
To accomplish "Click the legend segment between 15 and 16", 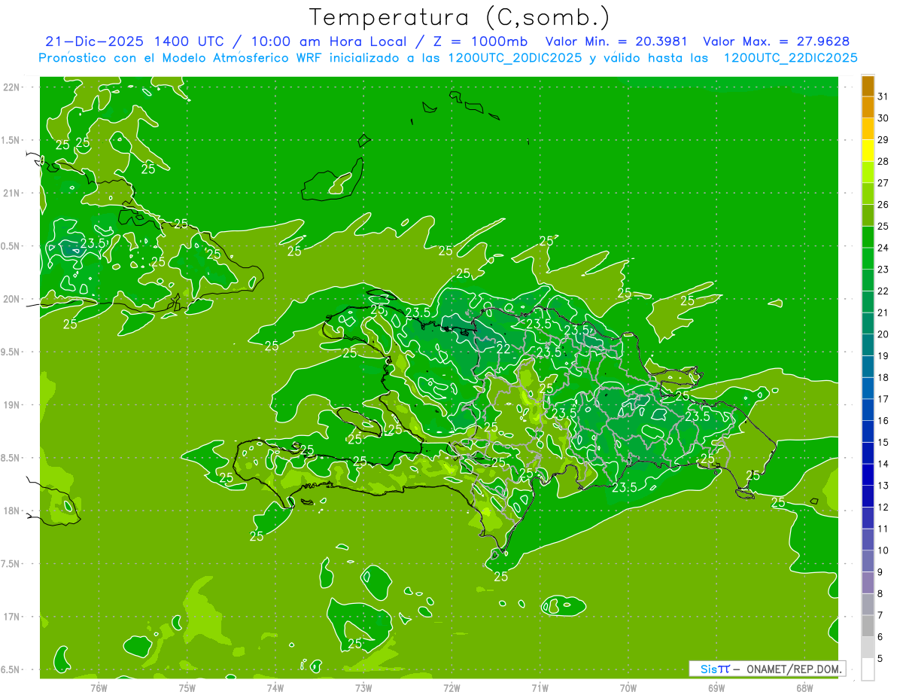I will click(868, 431).
